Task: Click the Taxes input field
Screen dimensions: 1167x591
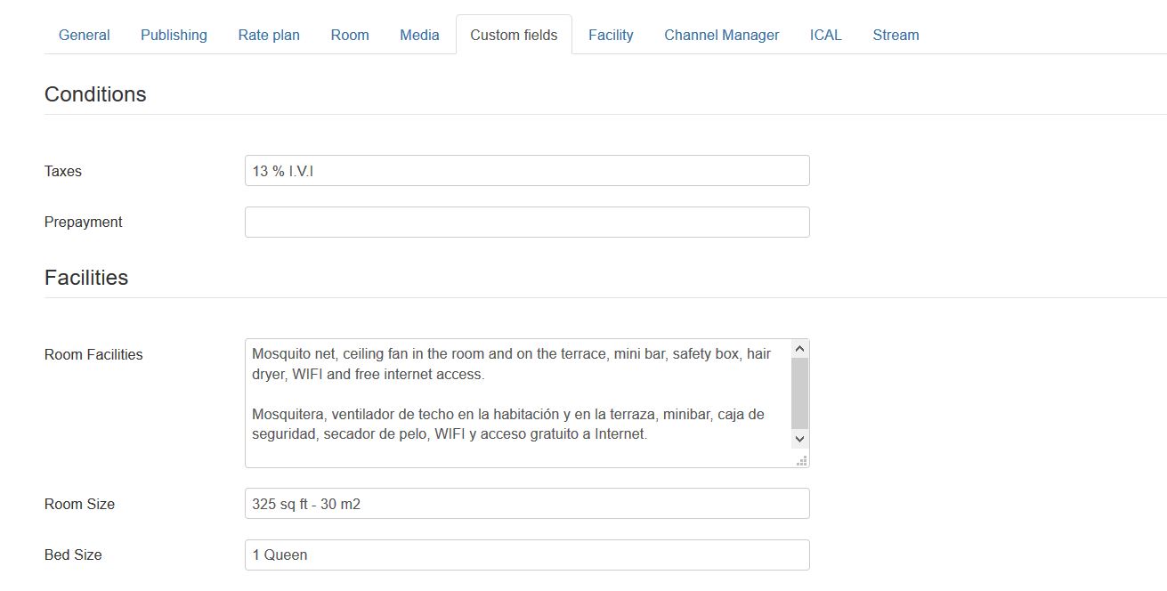Action: 527,171
